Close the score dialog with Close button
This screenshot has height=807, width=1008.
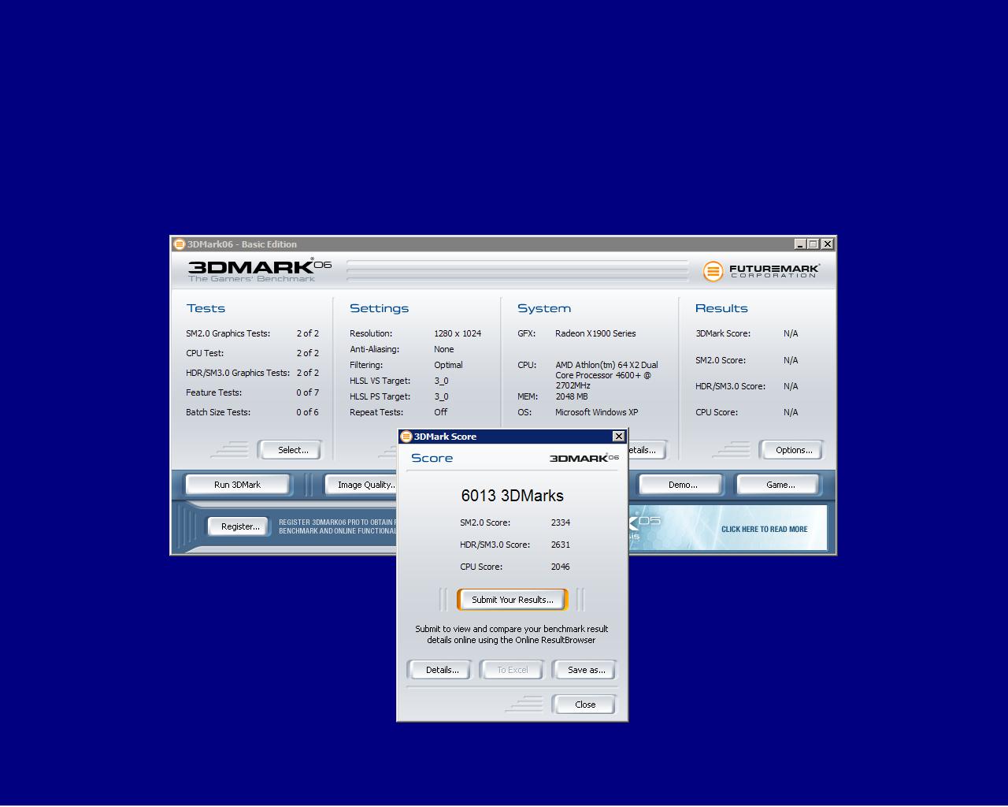585,705
